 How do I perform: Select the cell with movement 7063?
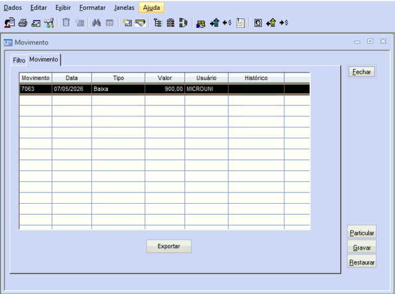(35, 89)
